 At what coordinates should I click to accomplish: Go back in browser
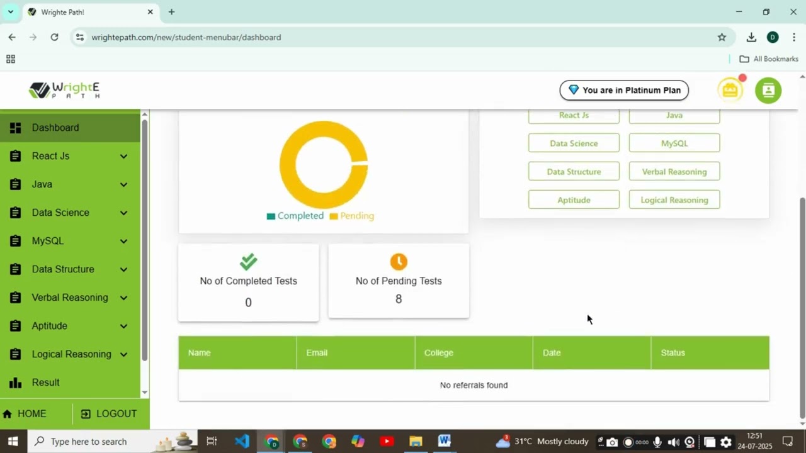(12, 37)
